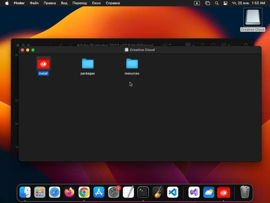Select the Install Creative Cloud app icon
270x203 pixels.
44,63
